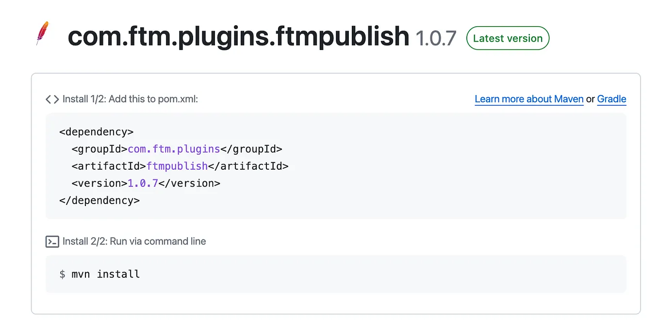Click the opening dependency tag

(96, 131)
